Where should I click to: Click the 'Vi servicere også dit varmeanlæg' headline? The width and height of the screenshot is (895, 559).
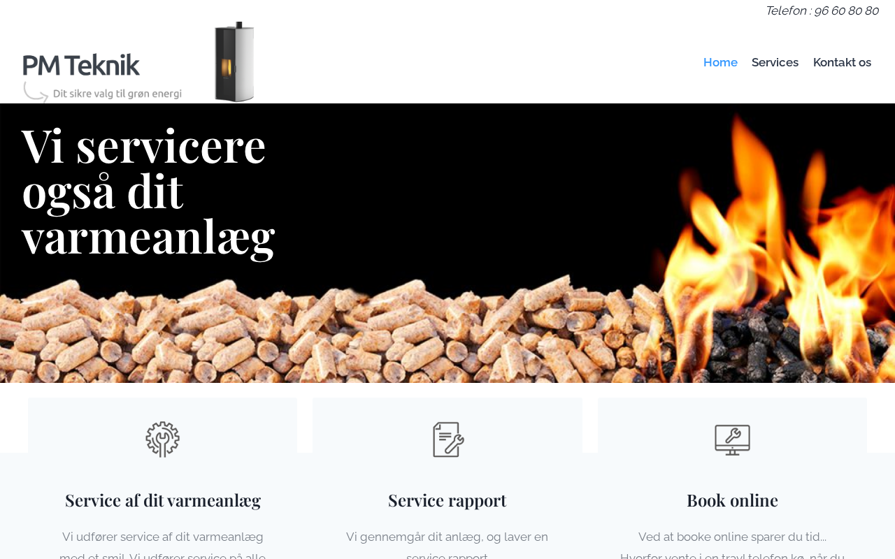pos(148,191)
